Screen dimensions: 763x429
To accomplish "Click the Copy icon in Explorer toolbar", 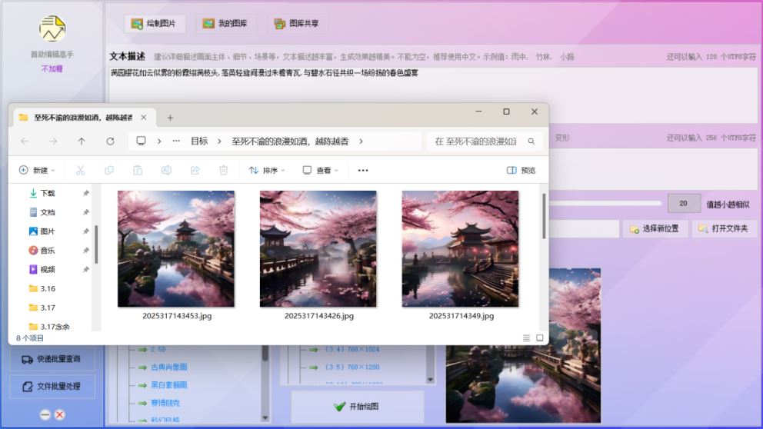I will 109,170.
